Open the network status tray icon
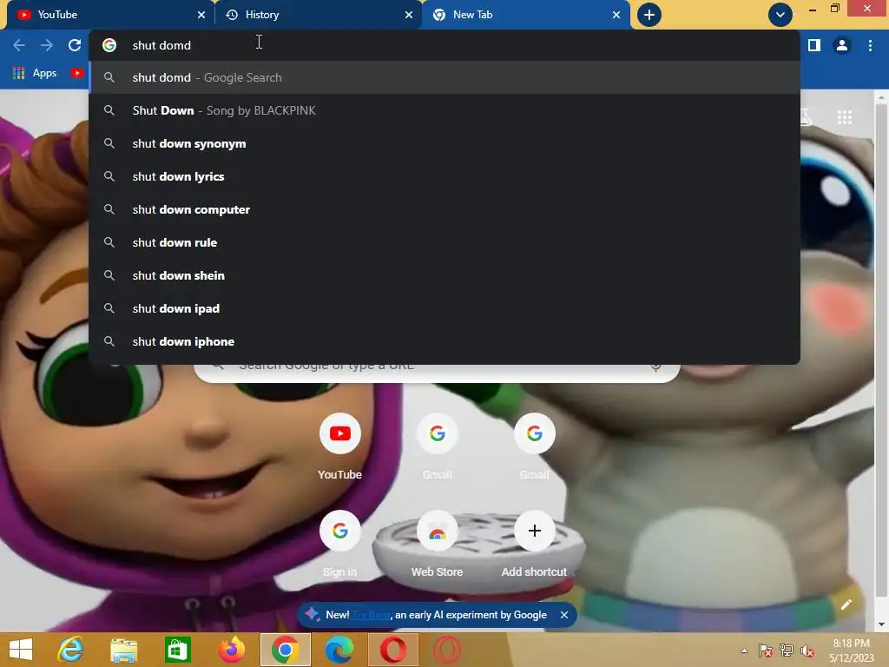 (x=787, y=650)
